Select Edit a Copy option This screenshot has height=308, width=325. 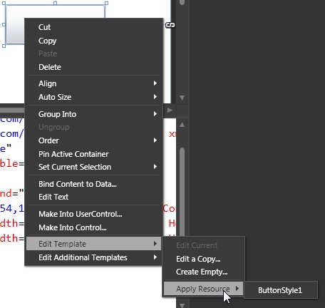point(203,259)
